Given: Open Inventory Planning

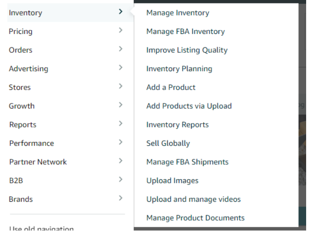Looking at the screenshot, I should click(179, 69).
